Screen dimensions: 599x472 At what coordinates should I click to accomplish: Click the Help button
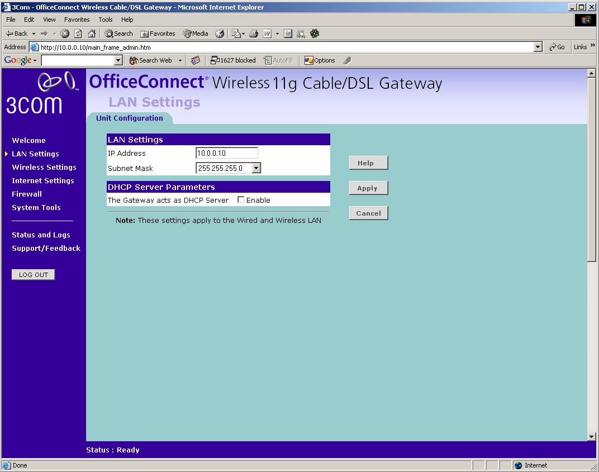[368, 163]
